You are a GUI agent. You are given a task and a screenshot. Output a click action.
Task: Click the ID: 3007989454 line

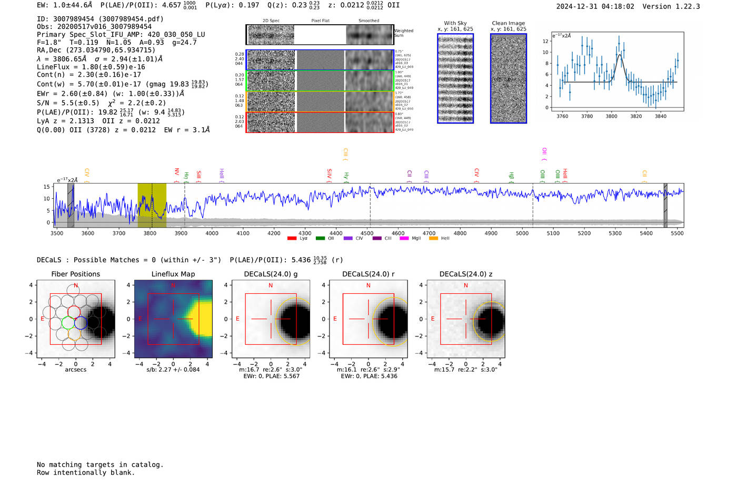tap(100, 19)
